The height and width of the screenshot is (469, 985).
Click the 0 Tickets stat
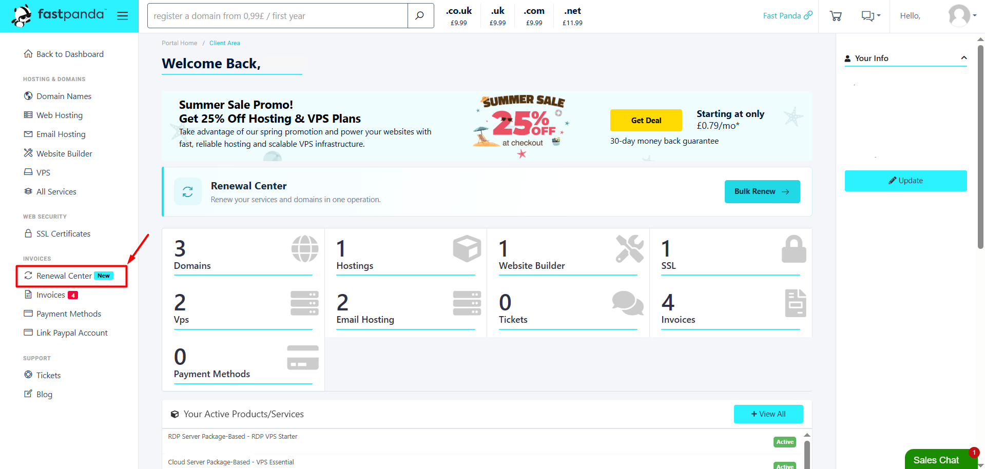tap(568, 309)
